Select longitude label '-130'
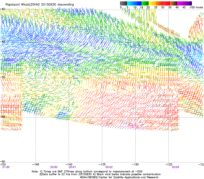Viewport: 204px width, 179px height. pyautogui.click(x=135, y=165)
